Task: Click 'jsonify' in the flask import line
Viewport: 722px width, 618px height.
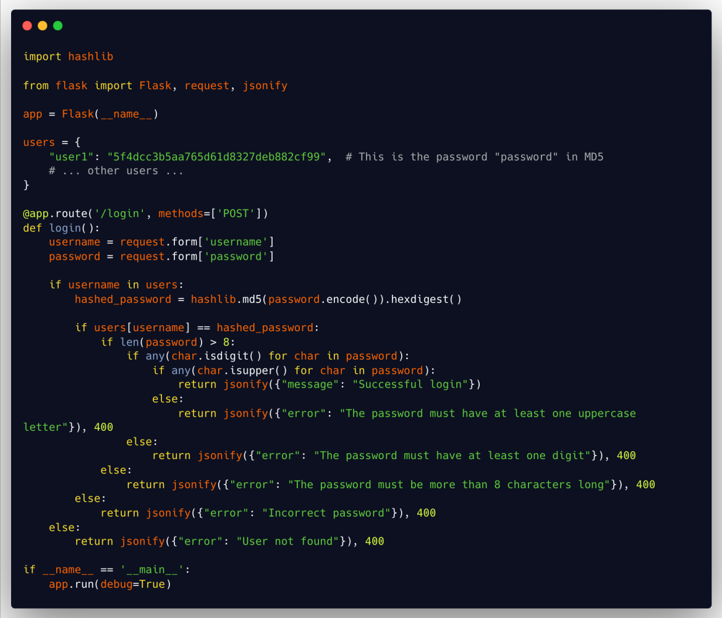Action: pos(265,86)
